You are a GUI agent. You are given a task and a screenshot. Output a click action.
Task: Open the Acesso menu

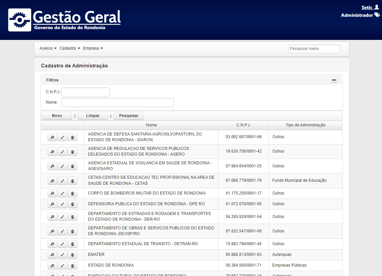(48, 48)
